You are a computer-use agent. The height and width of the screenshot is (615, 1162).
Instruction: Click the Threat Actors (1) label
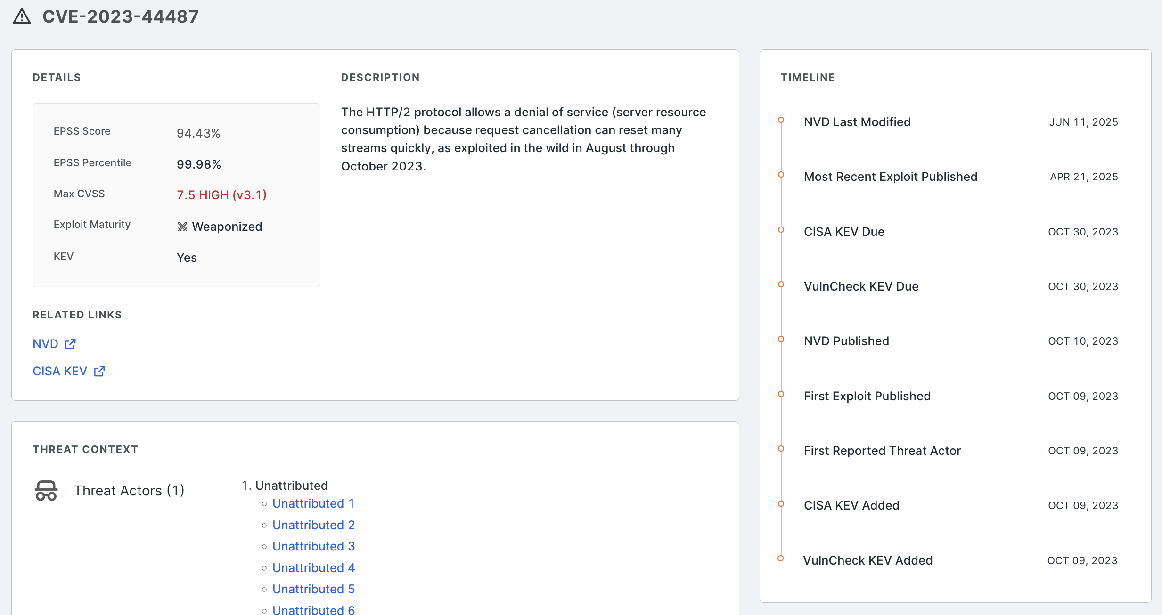(129, 491)
